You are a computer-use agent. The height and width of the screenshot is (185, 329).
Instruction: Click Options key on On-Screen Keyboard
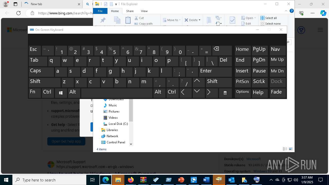(243, 93)
